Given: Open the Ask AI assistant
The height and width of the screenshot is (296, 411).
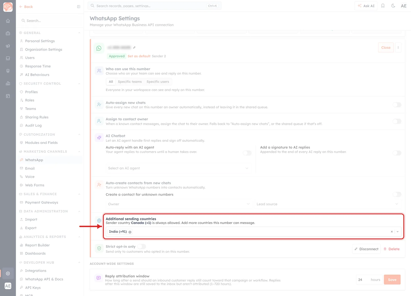Looking at the screenshot, I should [366, 6].
